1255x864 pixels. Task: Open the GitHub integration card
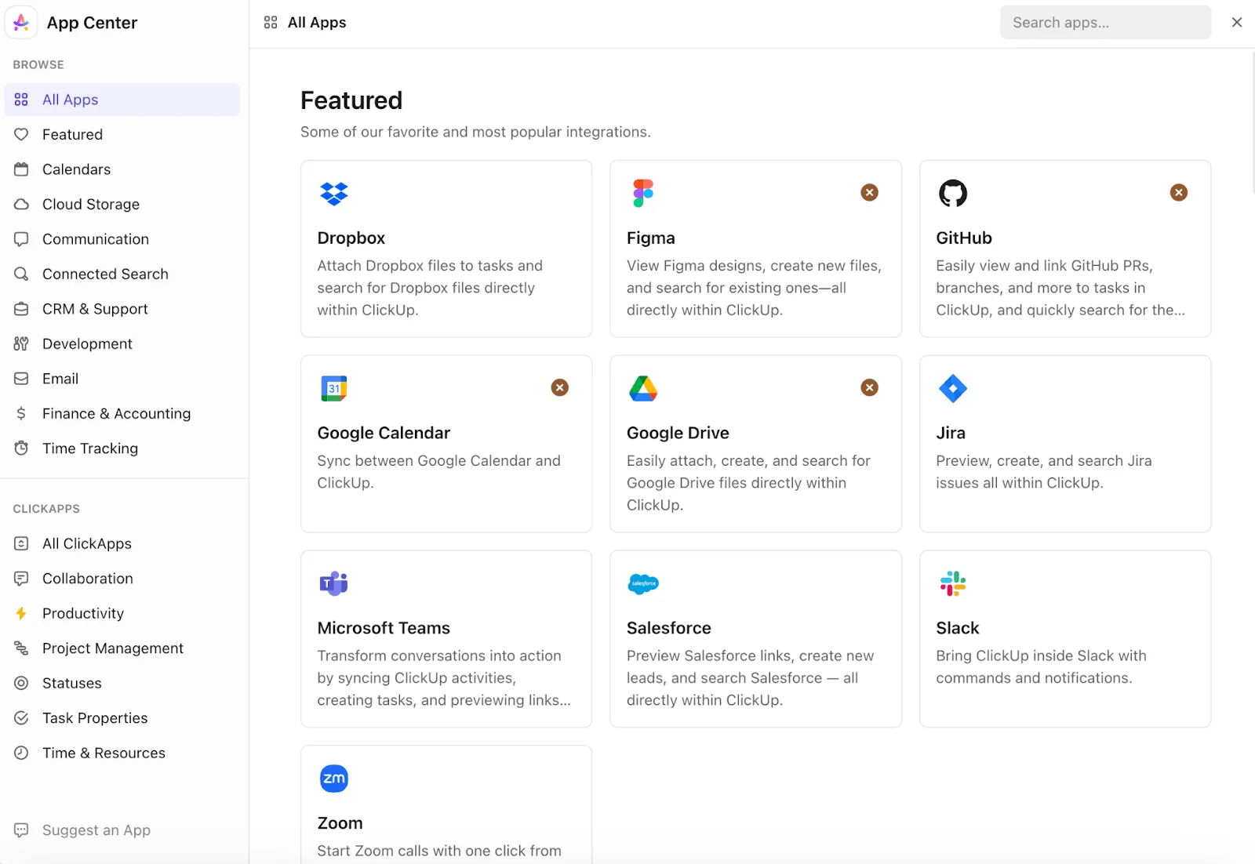point(1065,249)
